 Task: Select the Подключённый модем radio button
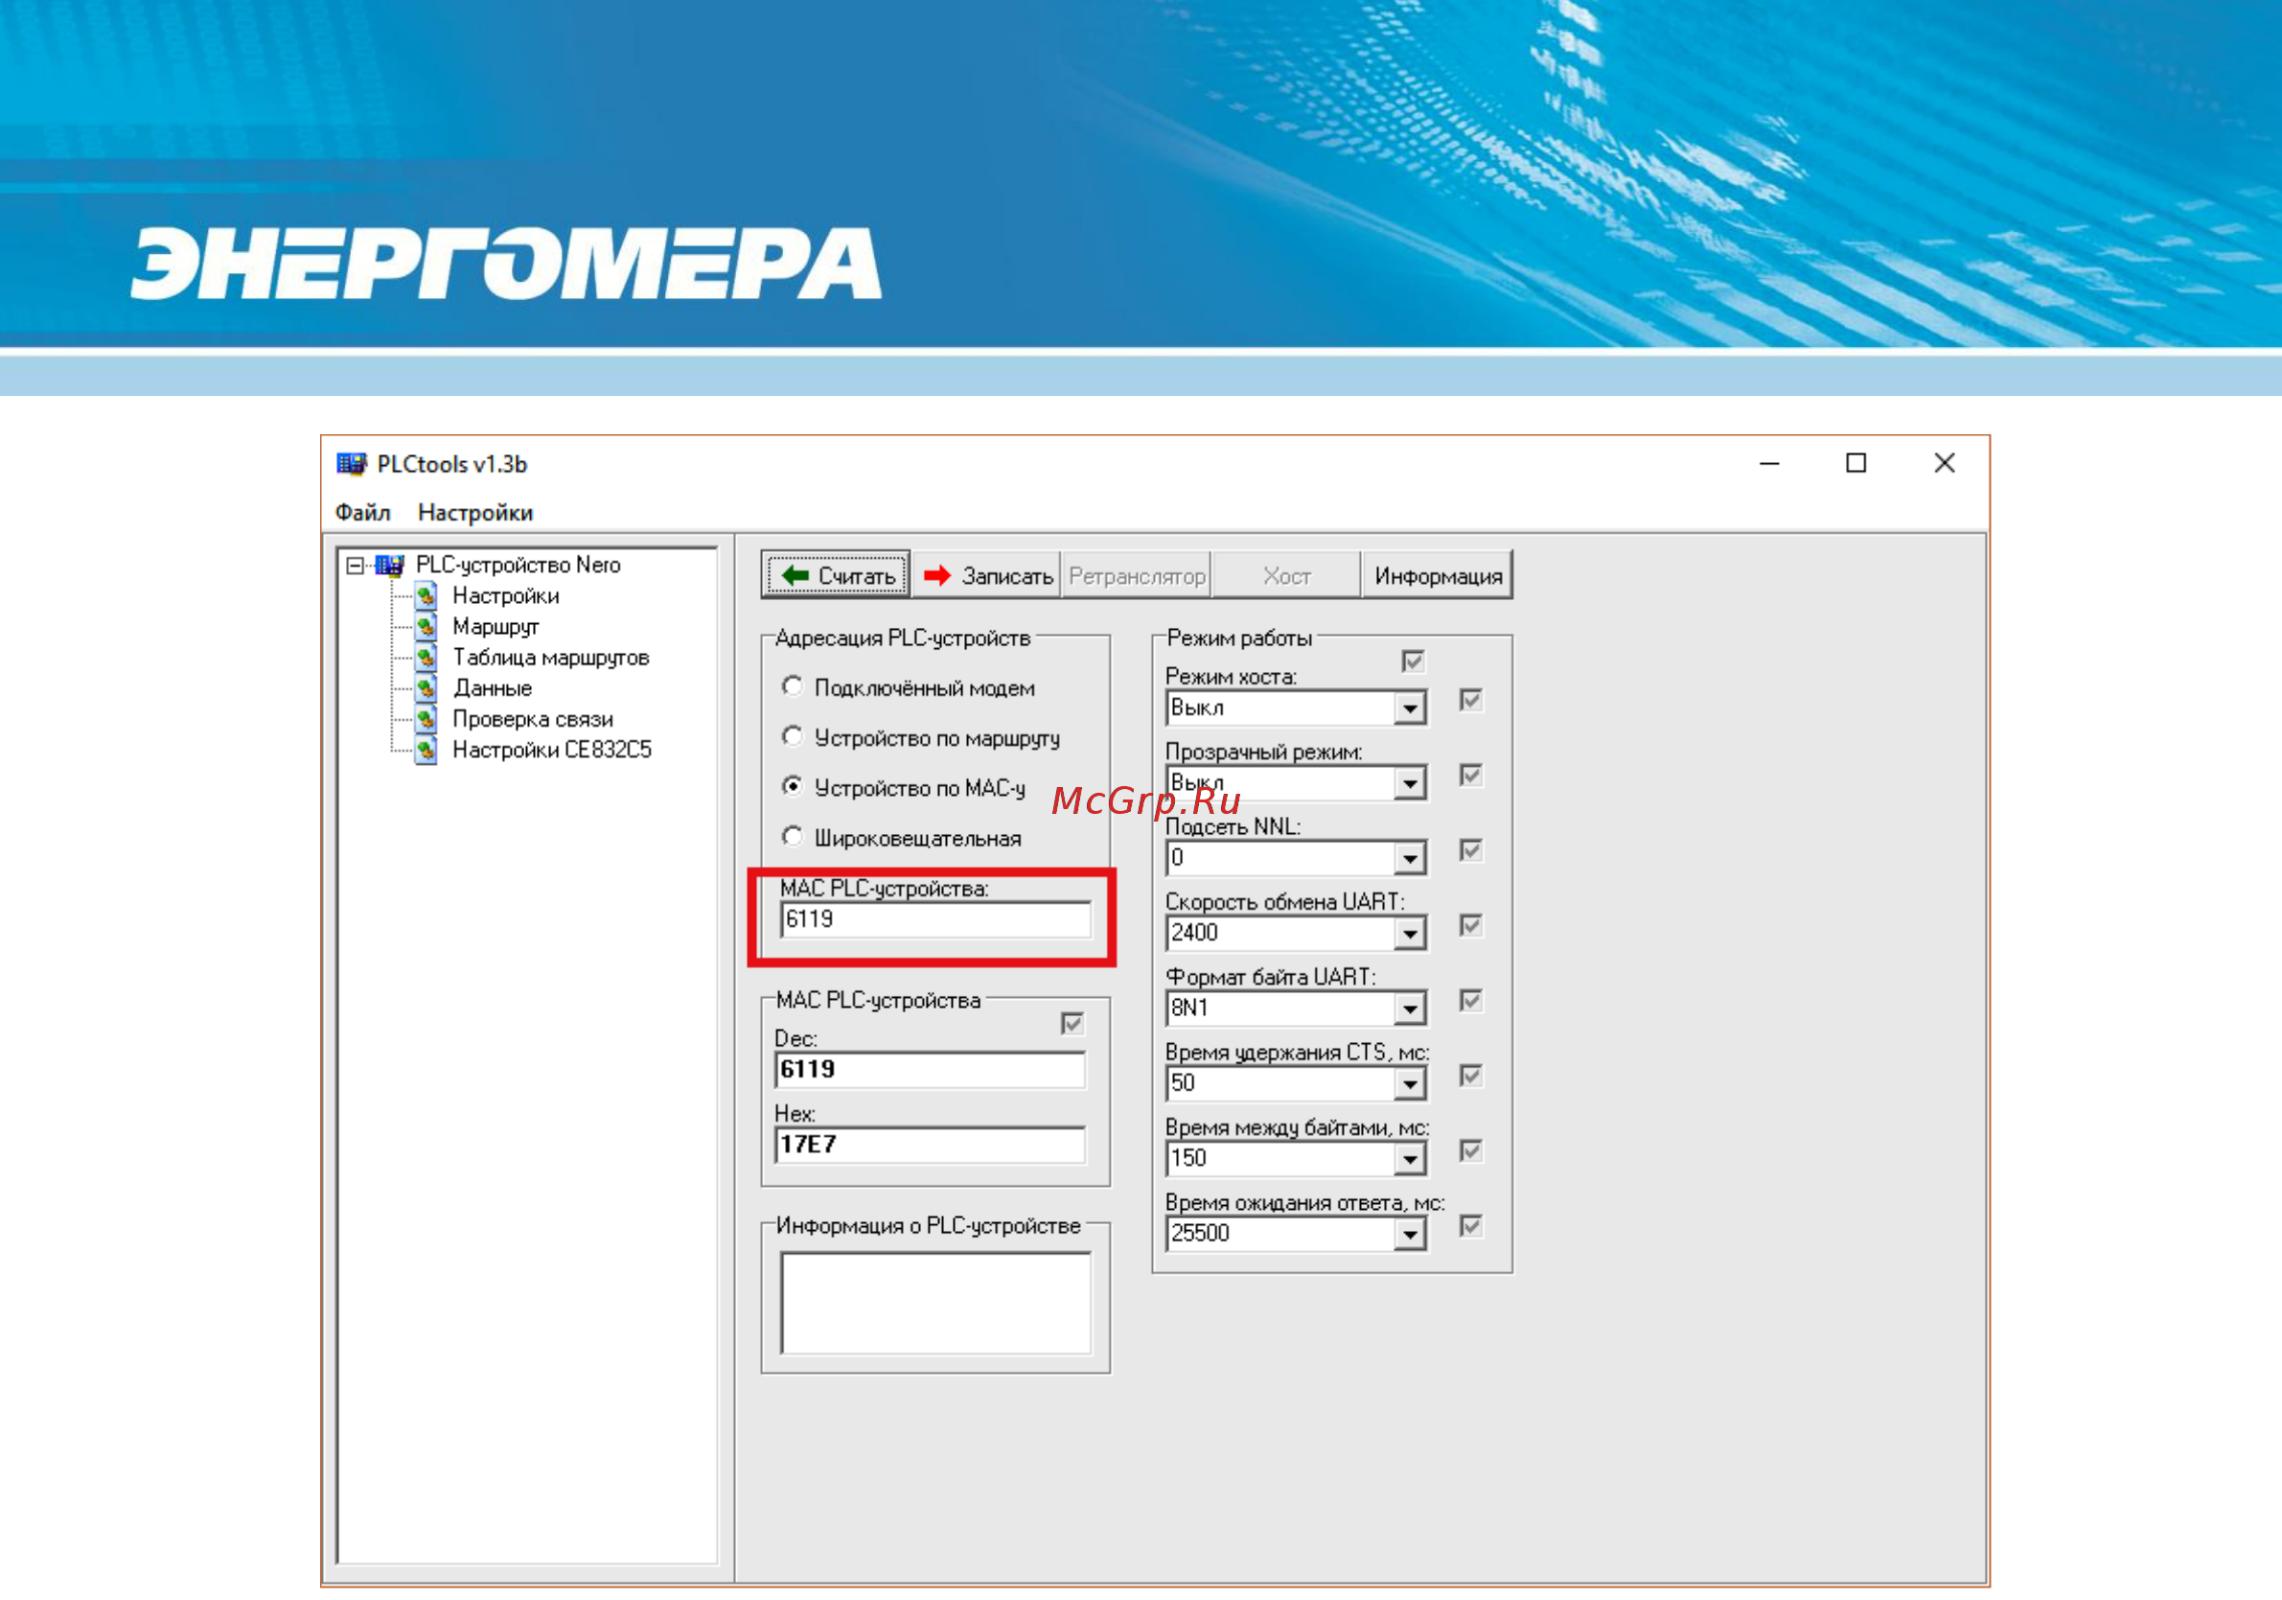[x=793, y=686]
